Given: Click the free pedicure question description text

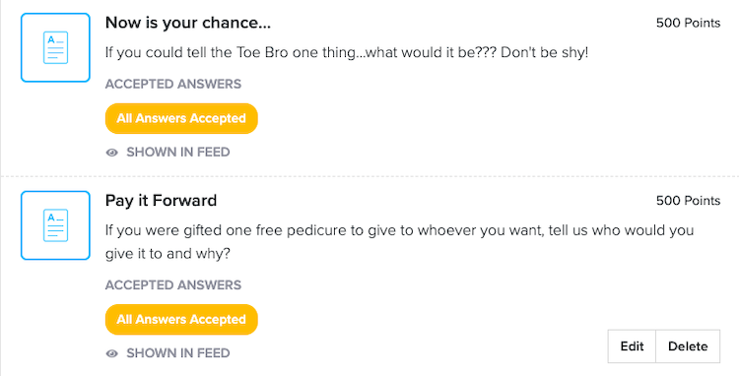Looking at the screenshot, I should 400,242.
